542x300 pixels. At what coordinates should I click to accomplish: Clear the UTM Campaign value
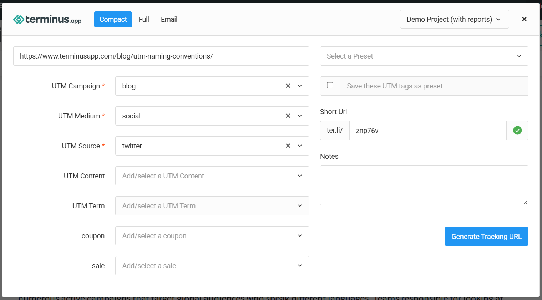288,86
